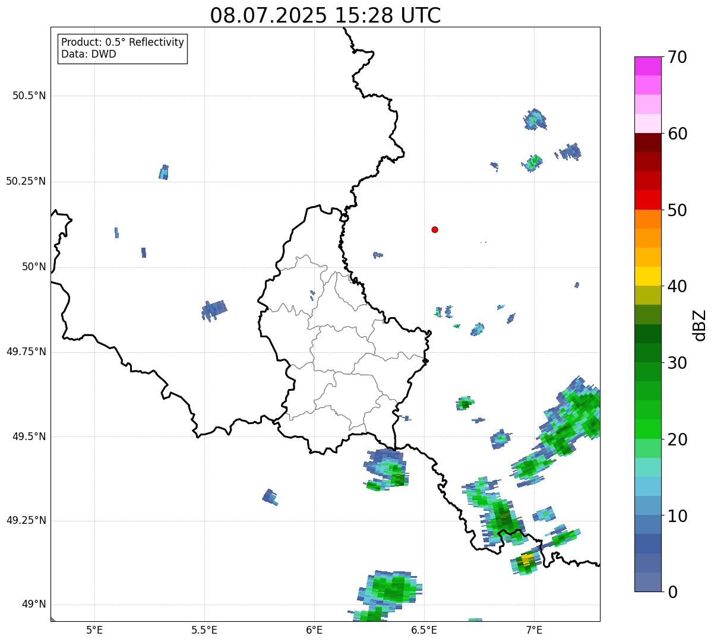This screenshot has width=714, height=642.
Task: Click the yellow-core radar echo near 7°E
Action: click(526, 561)
